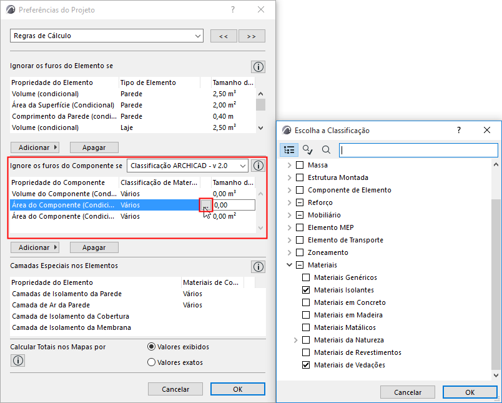Viewport: 502px width, 403px height.
Task: Open the Regras de Cálculo dropdown
Action: coord(107,36)
